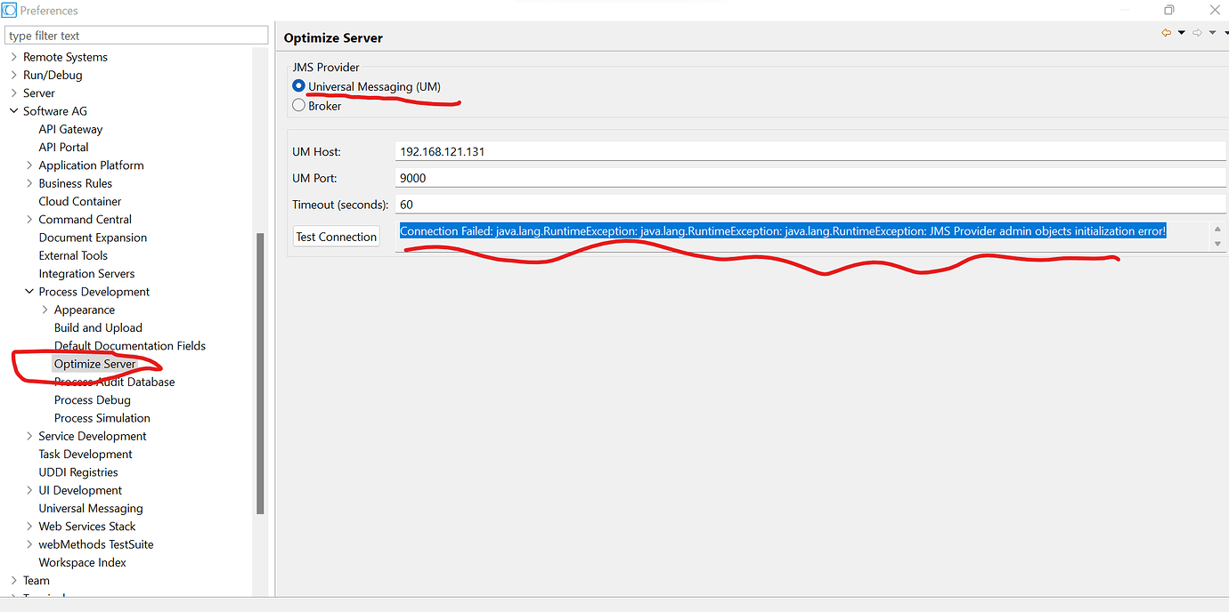Restore down the Preferences window

[1168, 10]
